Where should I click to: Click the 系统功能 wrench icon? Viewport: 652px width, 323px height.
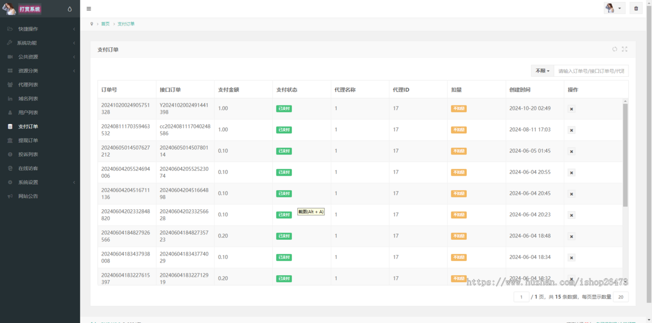(10, 43)
